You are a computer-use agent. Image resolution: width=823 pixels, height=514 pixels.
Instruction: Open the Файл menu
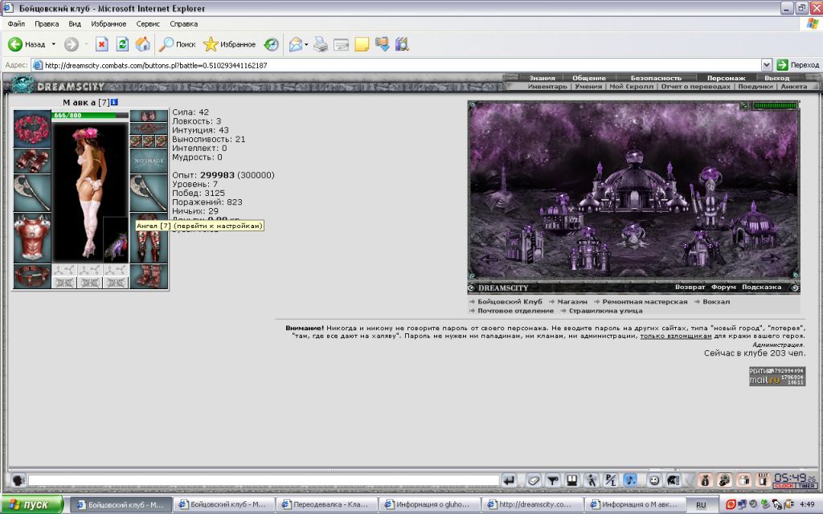[x=16, y=23]
